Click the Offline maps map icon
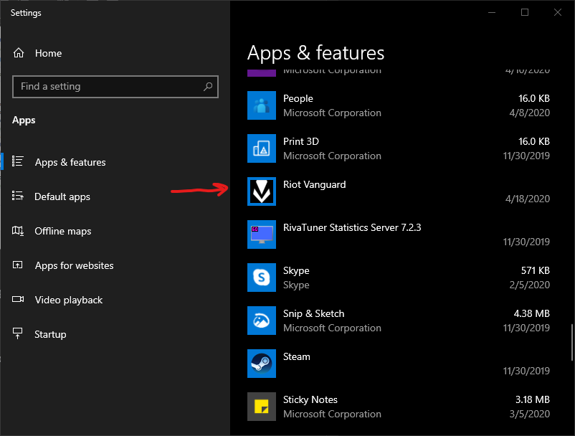This screenshot has height=436, width=575. (18, 231)
